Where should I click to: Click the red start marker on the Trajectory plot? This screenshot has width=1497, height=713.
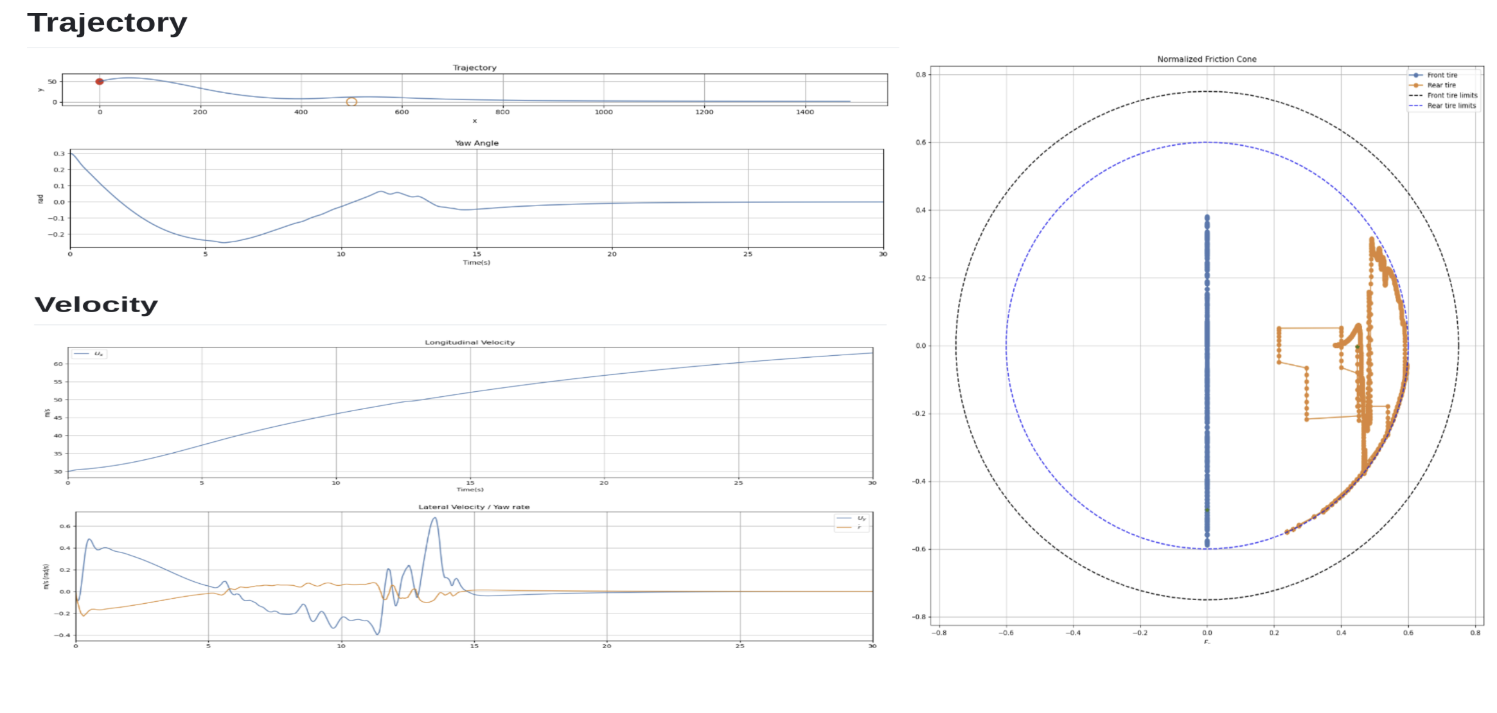(100, 82)
